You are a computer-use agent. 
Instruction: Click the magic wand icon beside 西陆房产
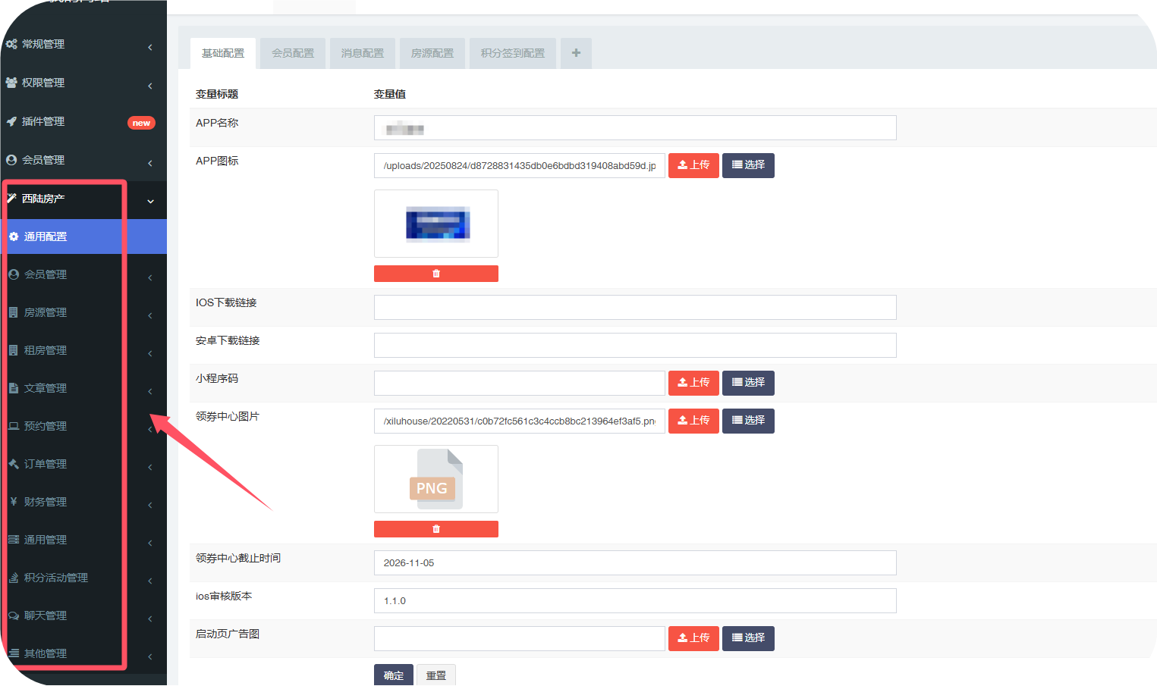pyautogui.click(x=11, y=199)
